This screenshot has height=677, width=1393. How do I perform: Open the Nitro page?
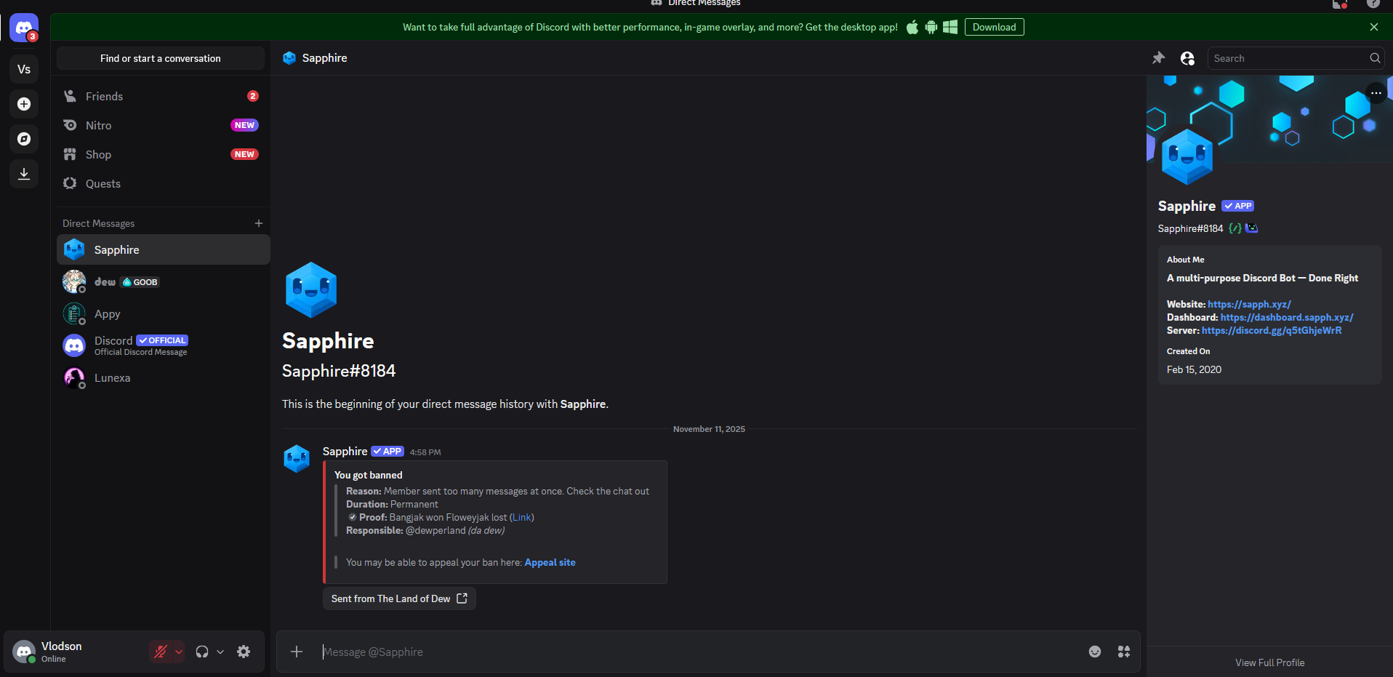(98, 125)
